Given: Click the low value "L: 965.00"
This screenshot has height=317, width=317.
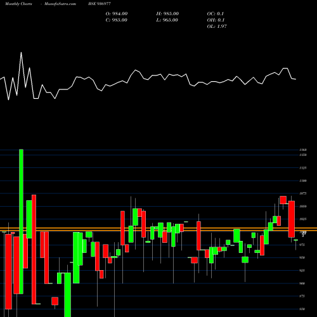Looking at the screenshot, I should [x=167, y=20].
